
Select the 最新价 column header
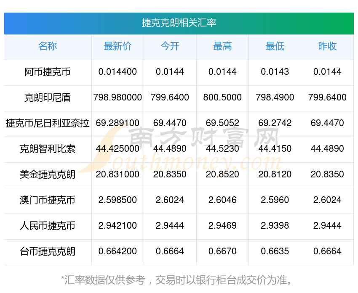pyautogui.click(x=118, y=47)
